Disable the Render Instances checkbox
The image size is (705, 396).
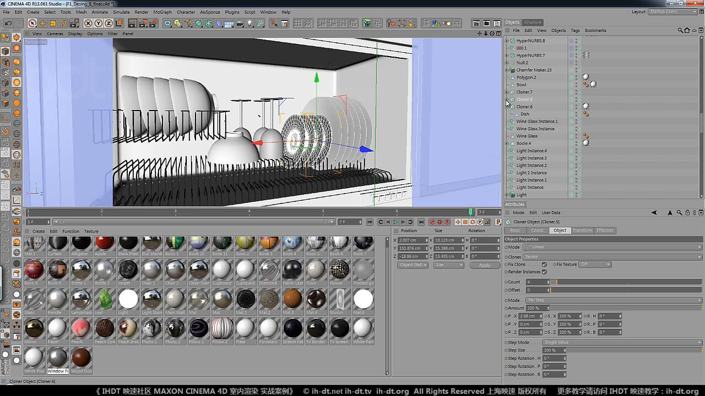[x=544, y=272]
